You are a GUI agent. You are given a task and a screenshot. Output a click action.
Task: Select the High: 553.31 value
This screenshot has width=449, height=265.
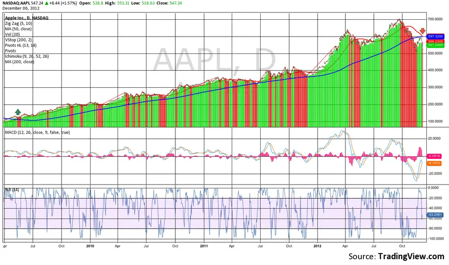point(117,3)
